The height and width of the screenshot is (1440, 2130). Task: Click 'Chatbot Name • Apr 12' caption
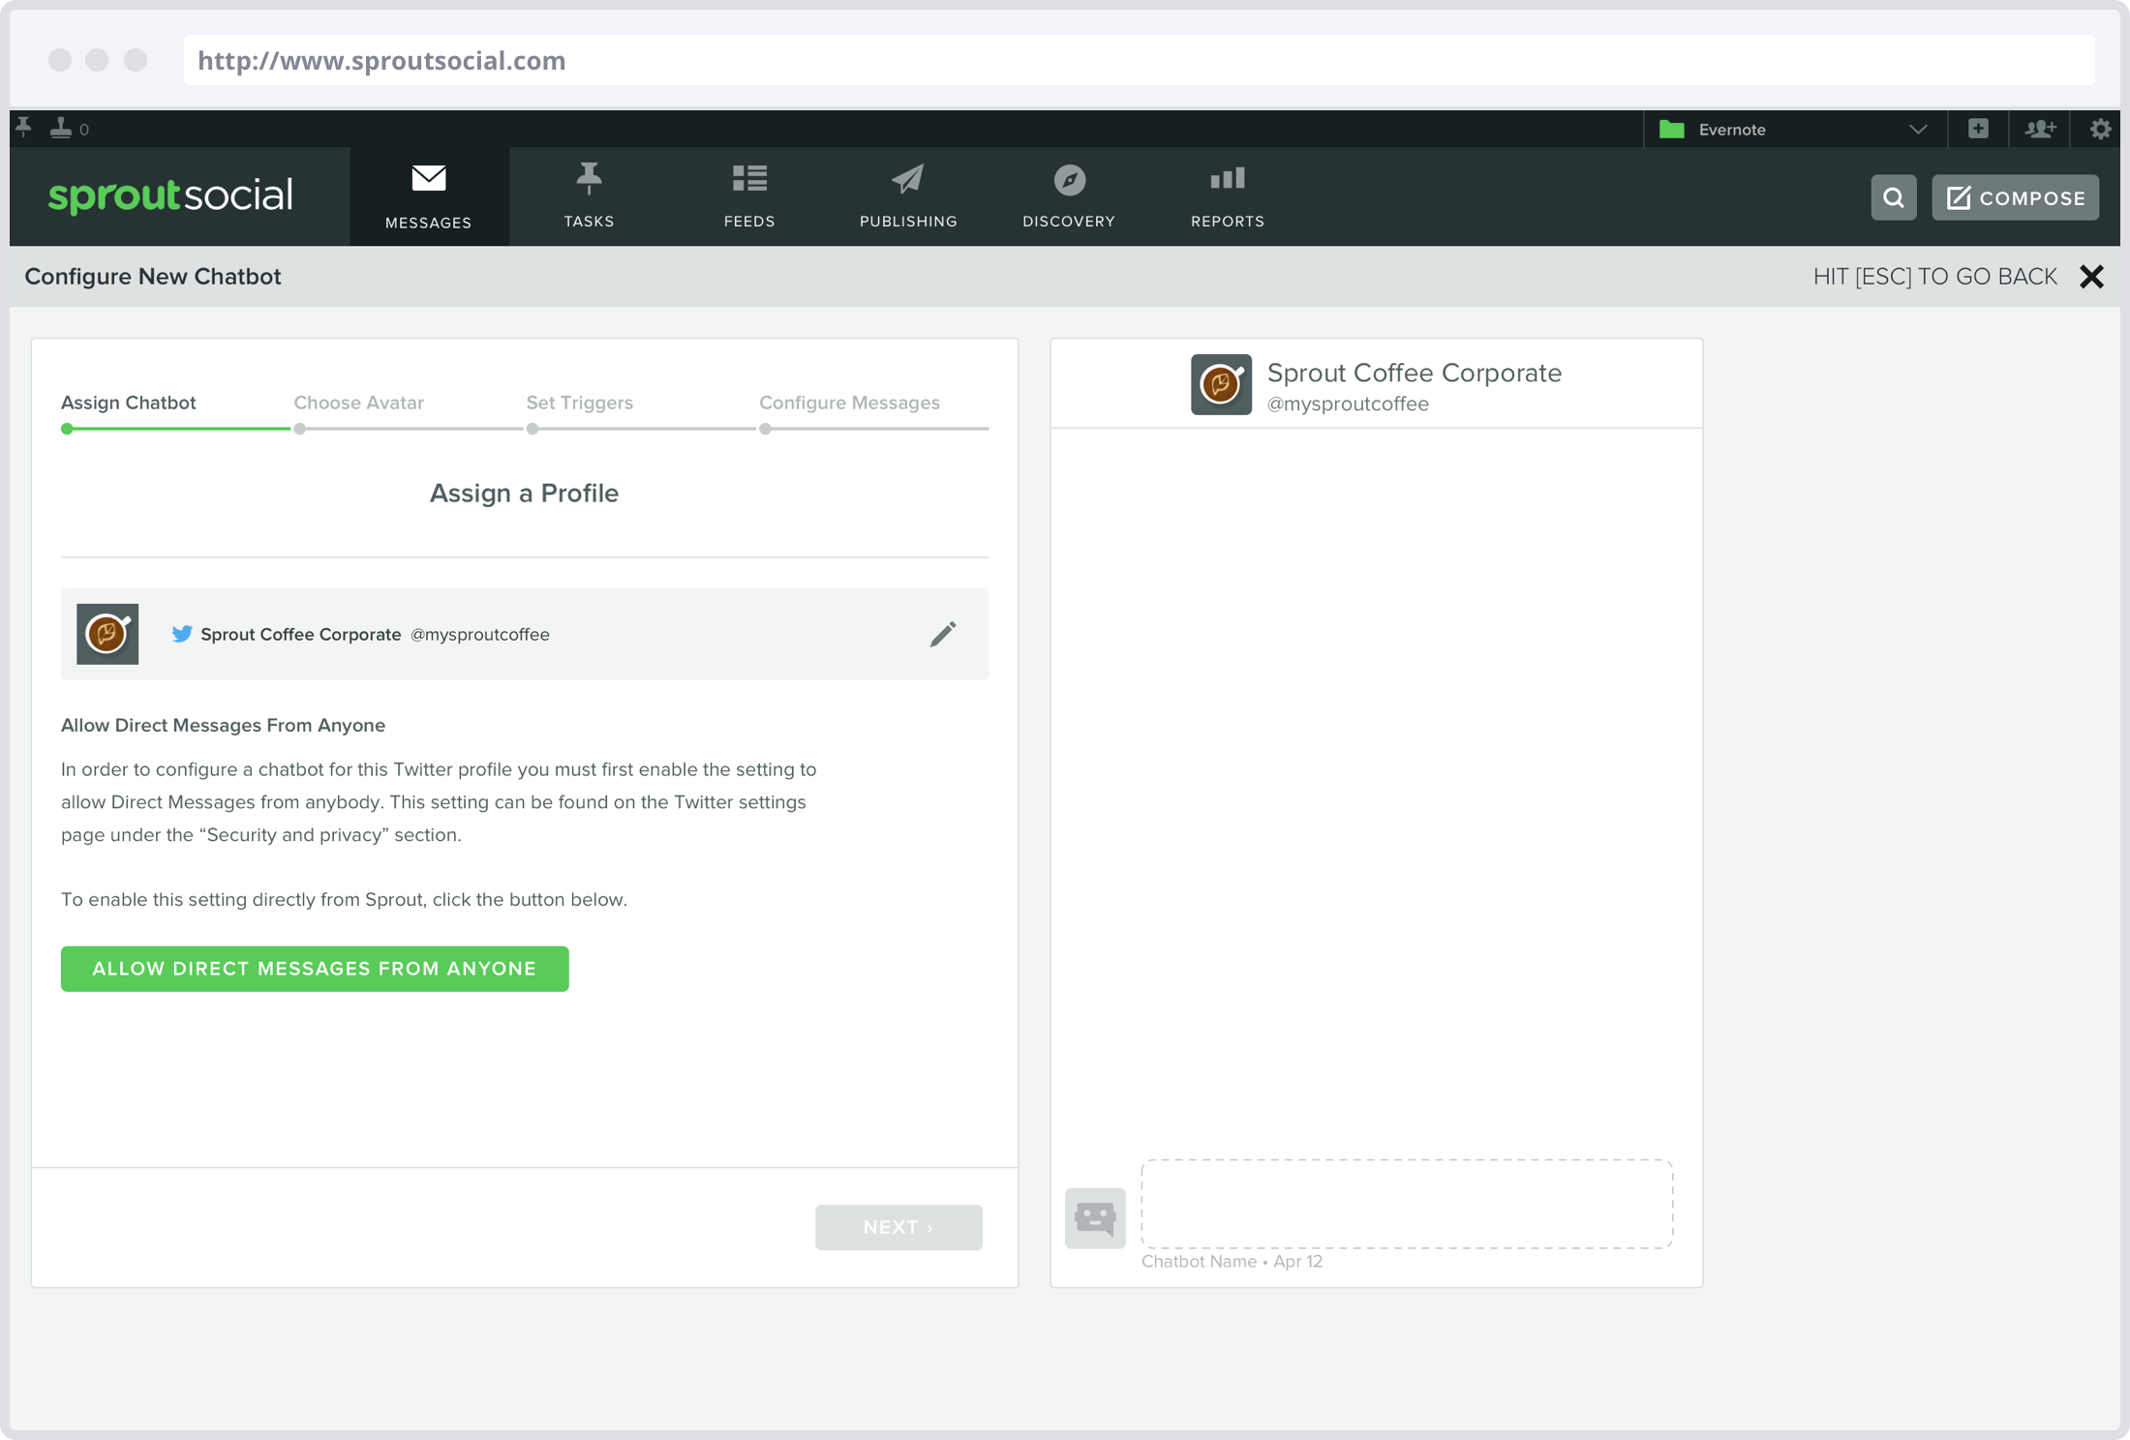(1232, 1261)
